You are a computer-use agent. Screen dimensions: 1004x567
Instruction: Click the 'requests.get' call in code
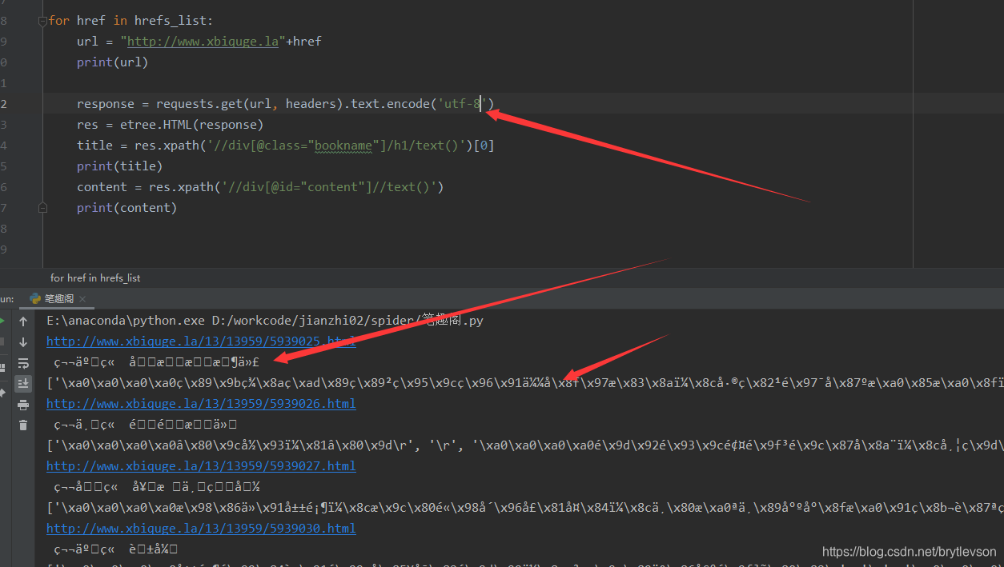199,103
